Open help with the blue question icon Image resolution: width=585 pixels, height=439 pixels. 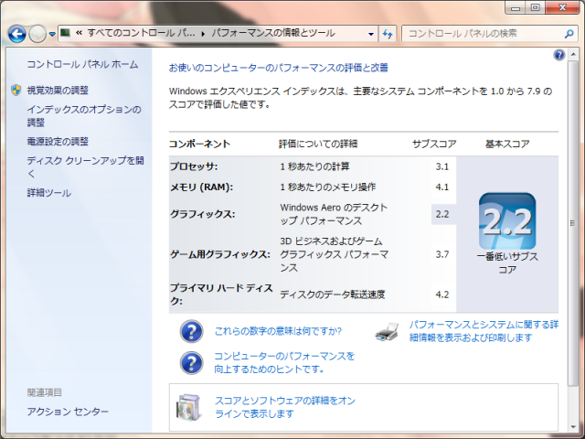click(558, 55)
